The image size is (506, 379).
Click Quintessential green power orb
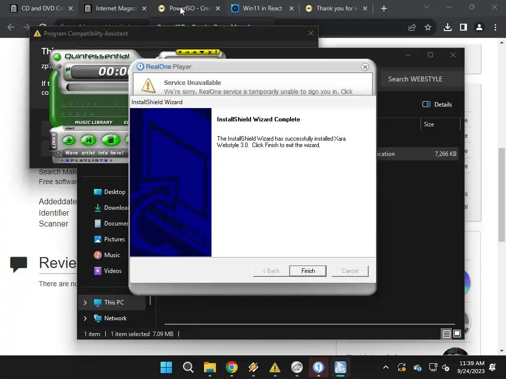pyautogui.click(x=57, y=57)
